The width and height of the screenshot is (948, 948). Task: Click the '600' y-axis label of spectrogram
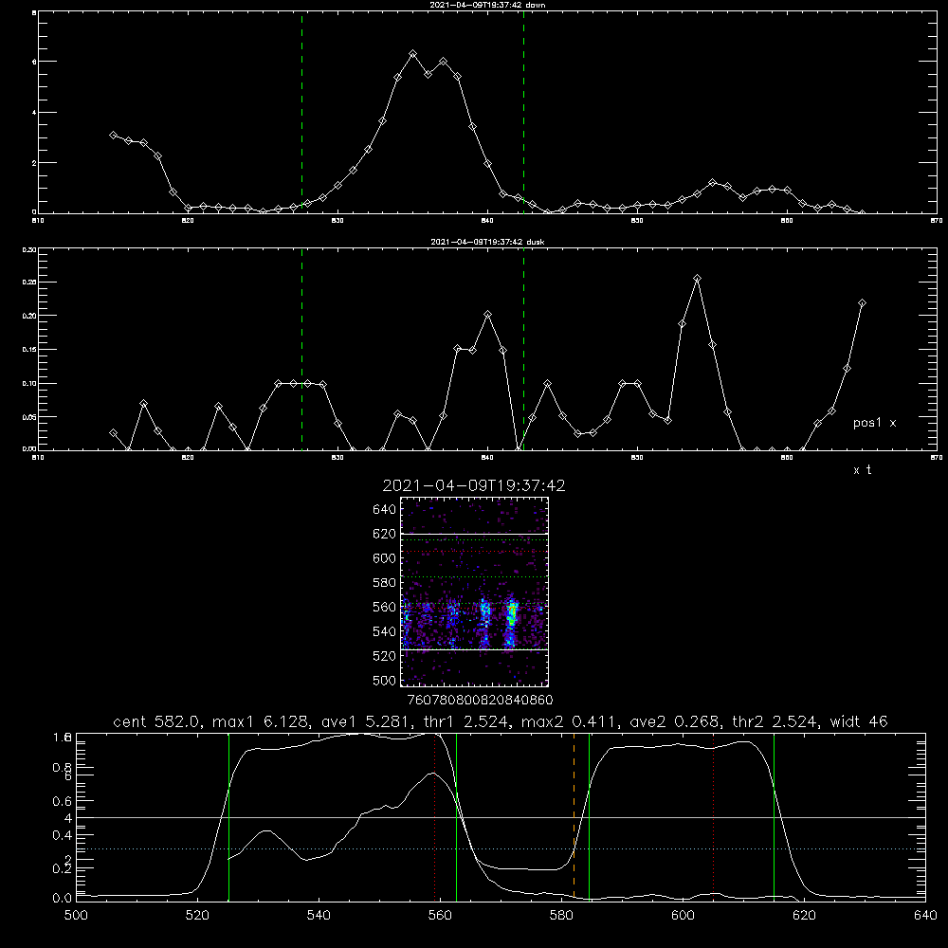(x=385, y=558)
